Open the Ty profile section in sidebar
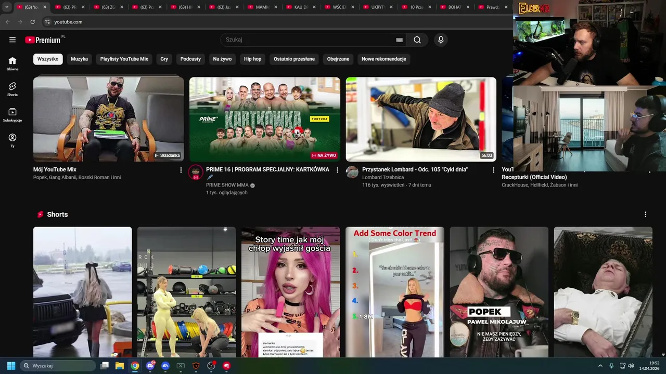Image resolution: width=666 pixels, height=374 pixels. click(12, 140)
